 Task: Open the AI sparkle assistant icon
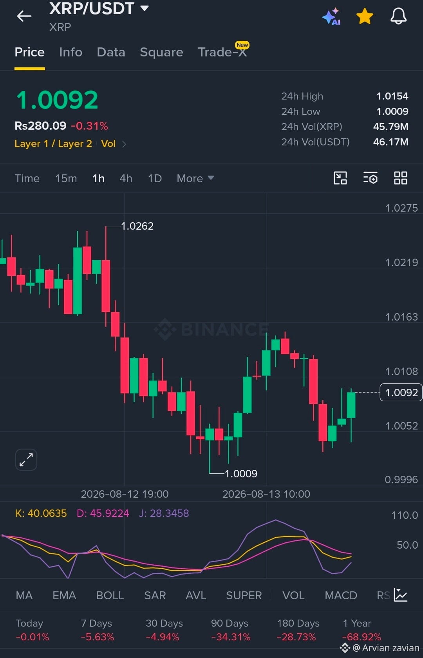(x=331, y=16)
